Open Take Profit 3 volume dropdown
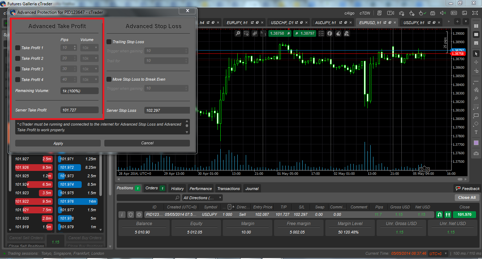The image size is (482, 259). pyautogui.click(x=89, y=69)
